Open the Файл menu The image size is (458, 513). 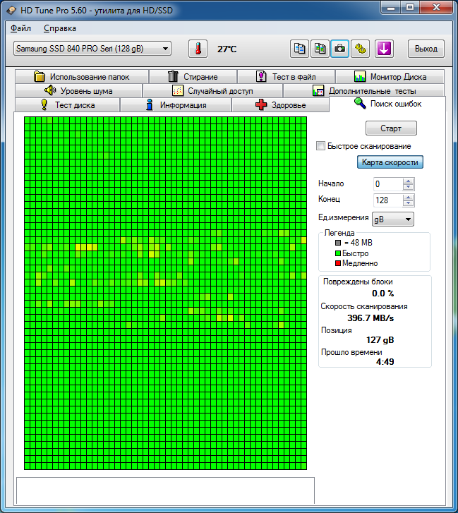point(20,28)
